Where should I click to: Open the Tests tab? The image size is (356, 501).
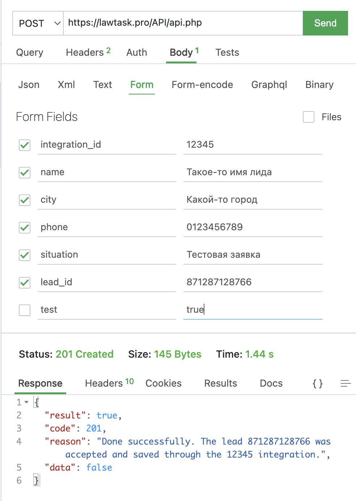coord(227,52)
